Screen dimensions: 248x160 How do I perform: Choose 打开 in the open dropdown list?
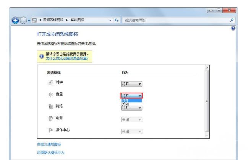point(131,101)
